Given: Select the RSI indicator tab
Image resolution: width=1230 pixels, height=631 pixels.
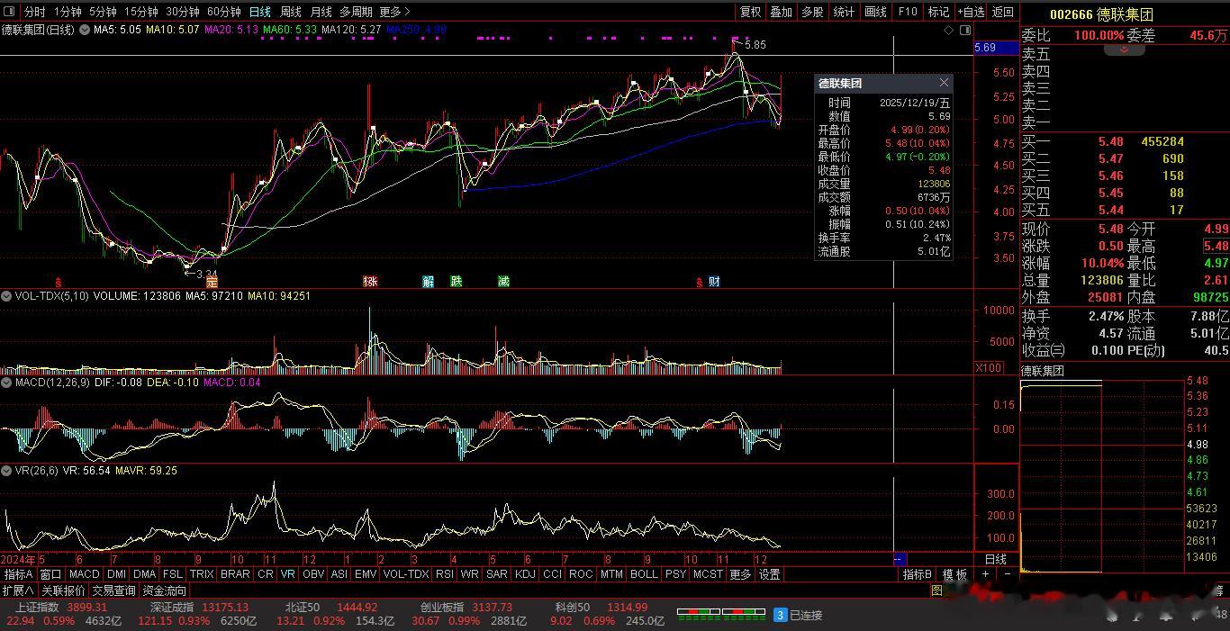Looking at the screenshot, I should (x=444, y=574).
